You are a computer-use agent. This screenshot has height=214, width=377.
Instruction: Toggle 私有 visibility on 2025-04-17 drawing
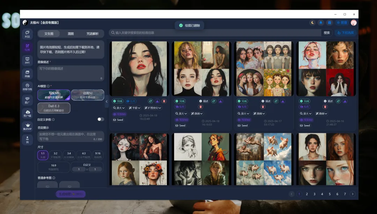tap(243, 107)
